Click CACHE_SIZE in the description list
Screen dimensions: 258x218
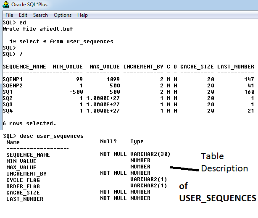click(23, 193)
